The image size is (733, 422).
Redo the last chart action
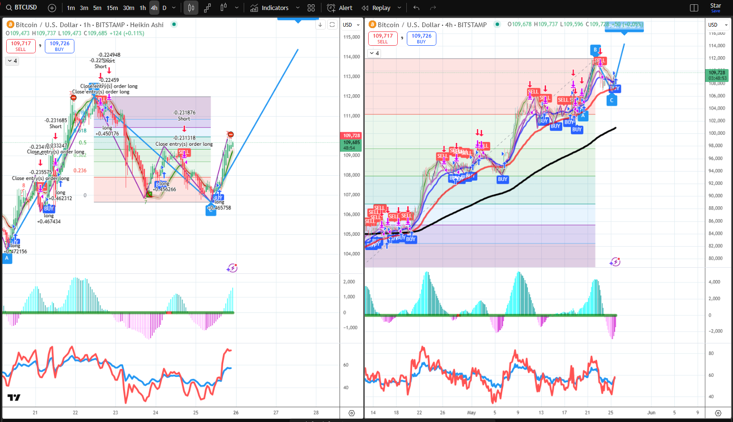(x=433, y=8)
